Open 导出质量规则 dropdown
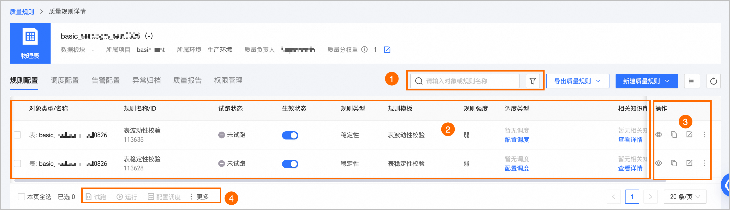This screenshot has height=210, width=730. 578,81
